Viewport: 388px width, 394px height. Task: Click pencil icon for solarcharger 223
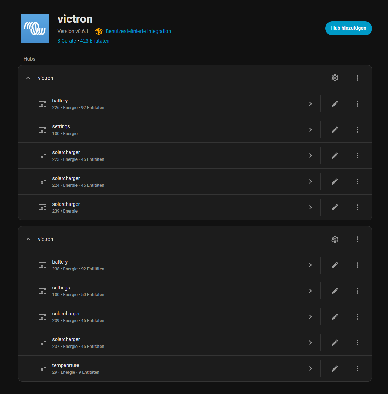click(335, 156)
